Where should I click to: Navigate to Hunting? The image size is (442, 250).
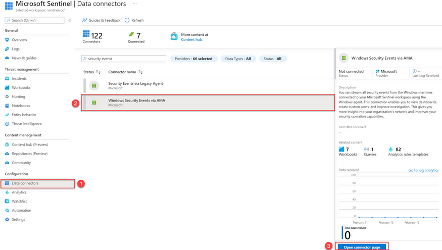click(x=18, y=96)
